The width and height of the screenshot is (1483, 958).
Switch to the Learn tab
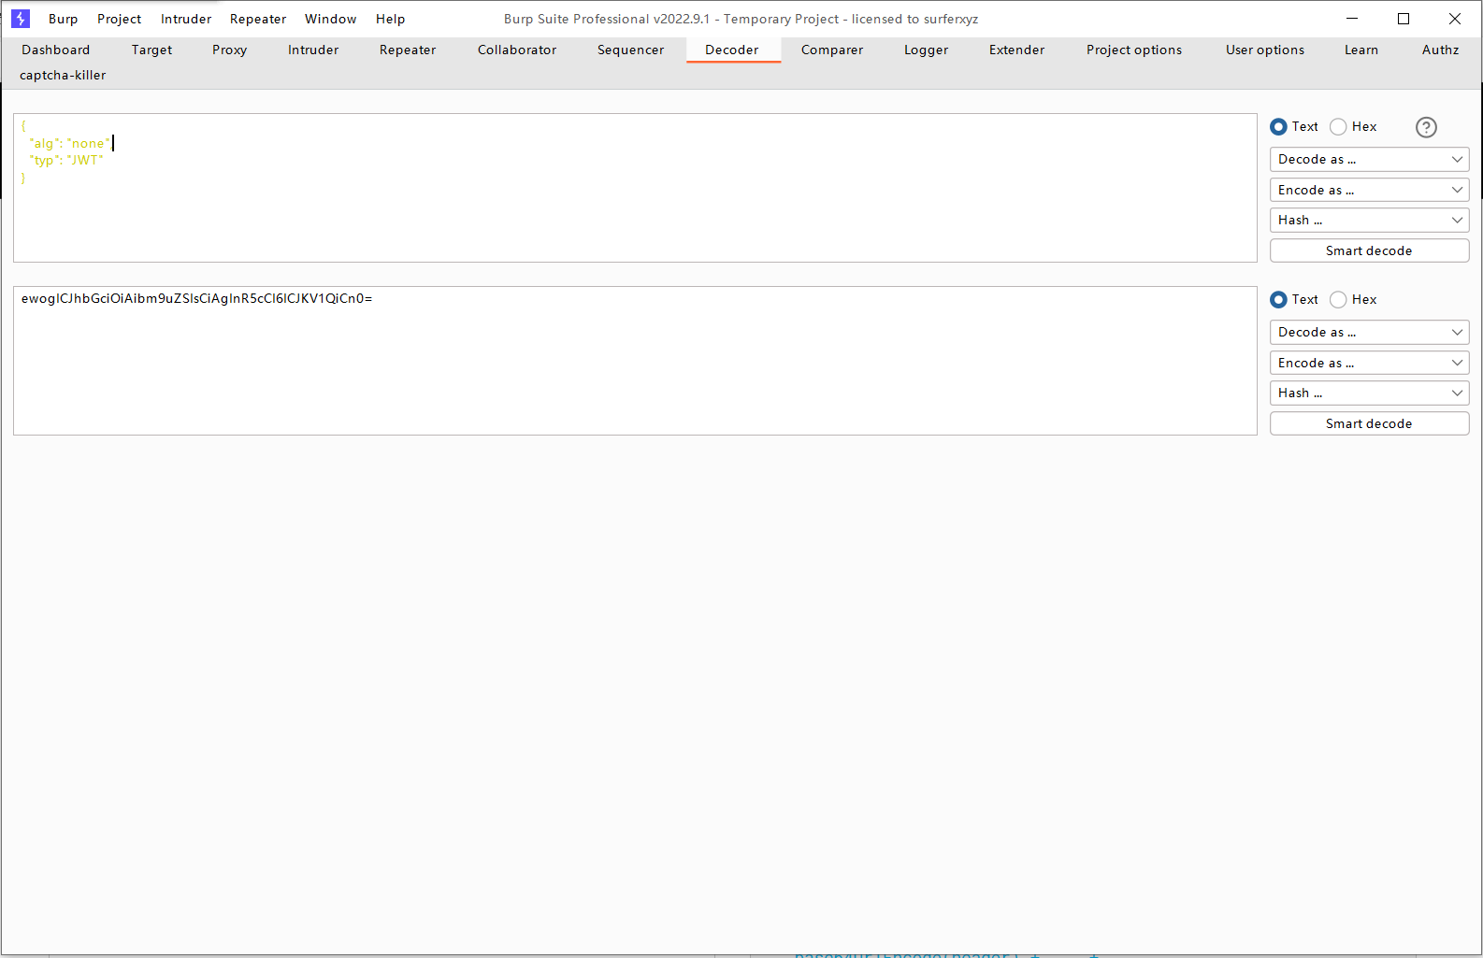tap(1361, 50)
